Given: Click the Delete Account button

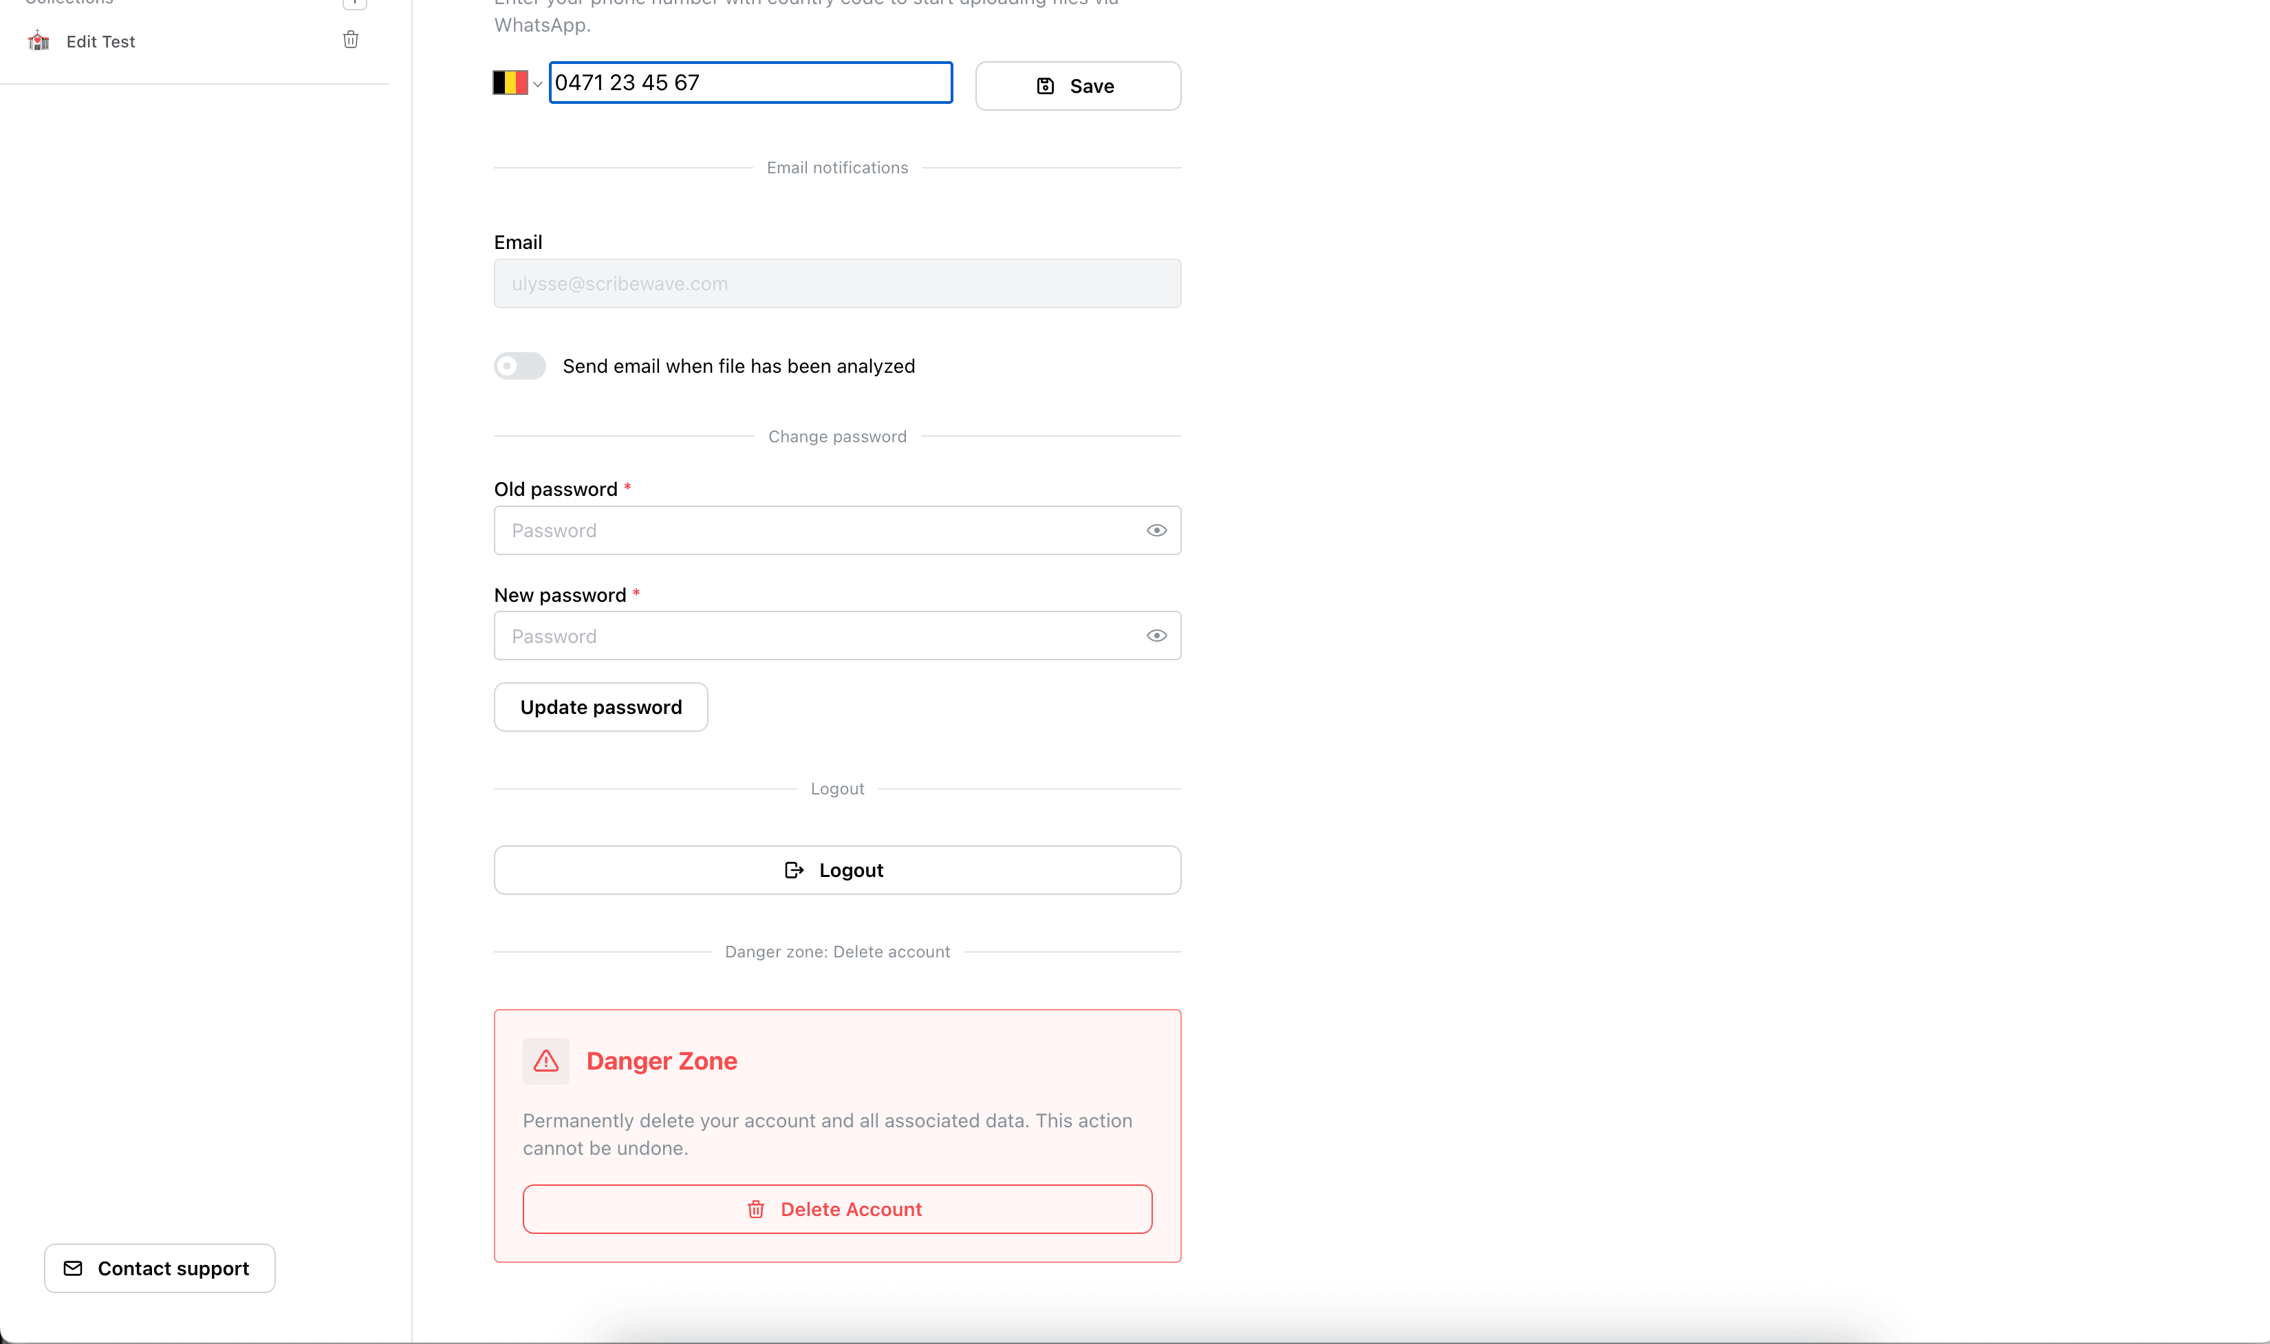Looking at the screenshot, I should pyautogui.click(x=836, y=1208).
